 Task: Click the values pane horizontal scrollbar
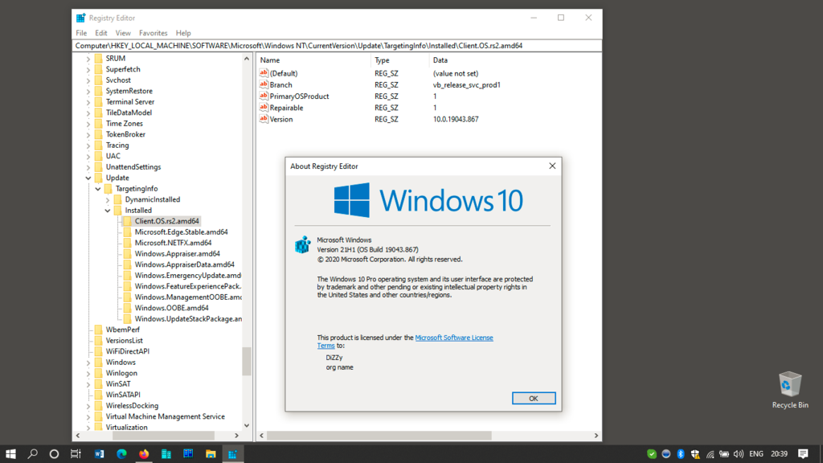click(x=379, y=436)
